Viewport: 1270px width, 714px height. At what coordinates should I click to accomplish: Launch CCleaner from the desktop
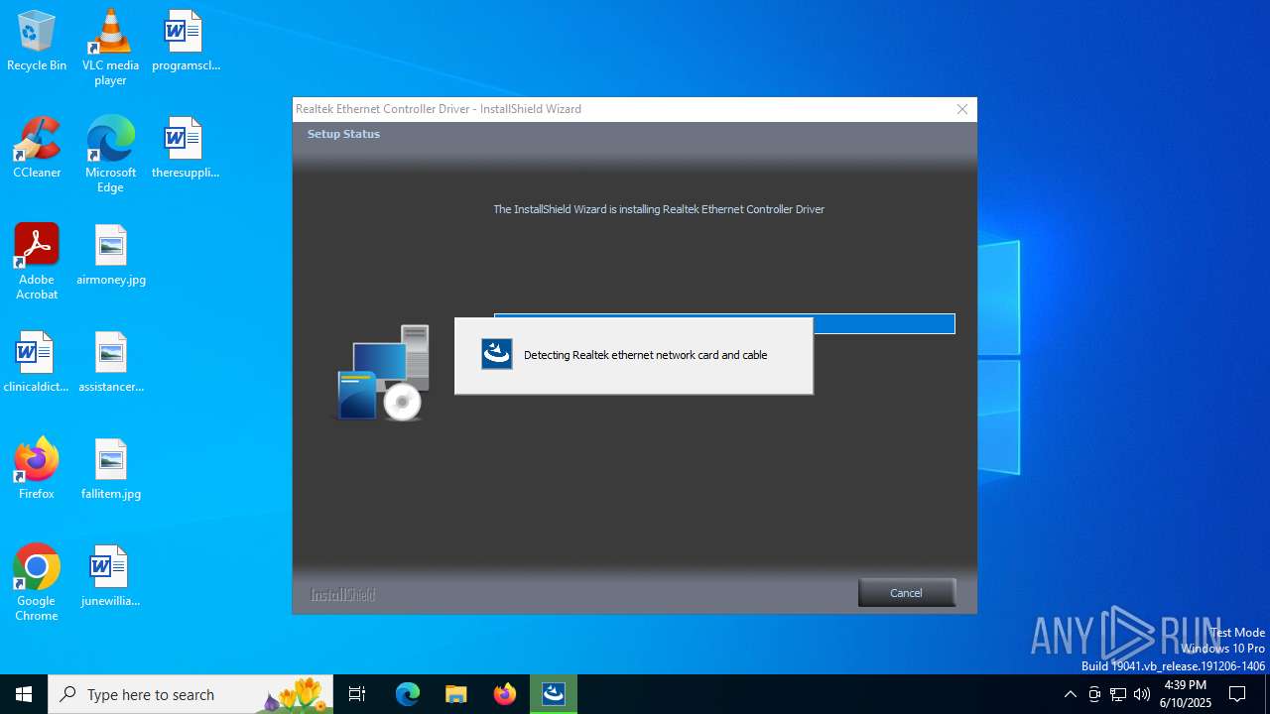pyautogui.click(x=37, y=149)
